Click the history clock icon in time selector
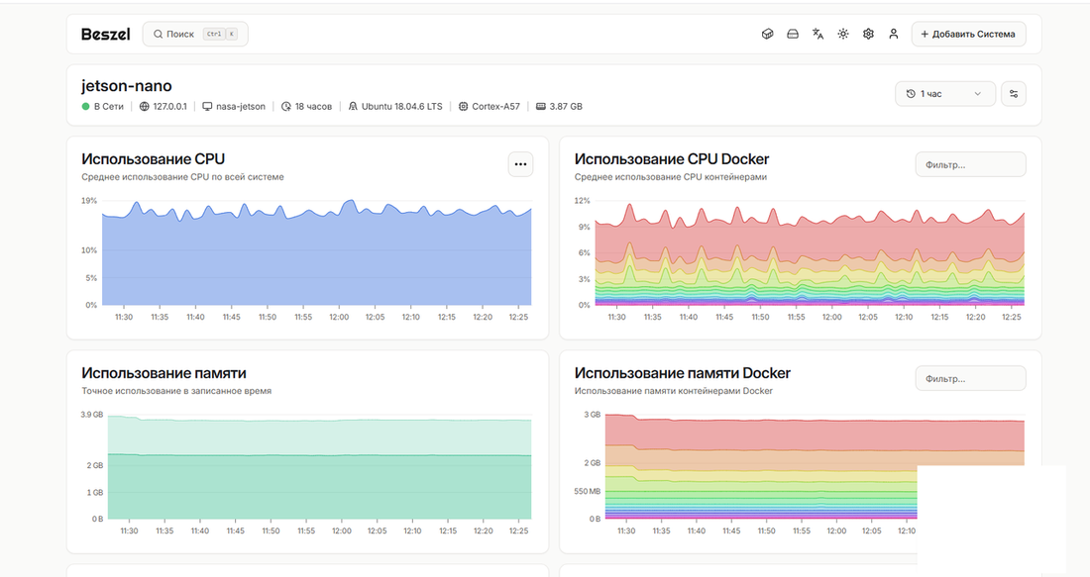The width and height of the screenshot is (1090, 577). tap(911, 94)
